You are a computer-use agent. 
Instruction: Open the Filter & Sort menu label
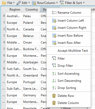pos(73,3)
